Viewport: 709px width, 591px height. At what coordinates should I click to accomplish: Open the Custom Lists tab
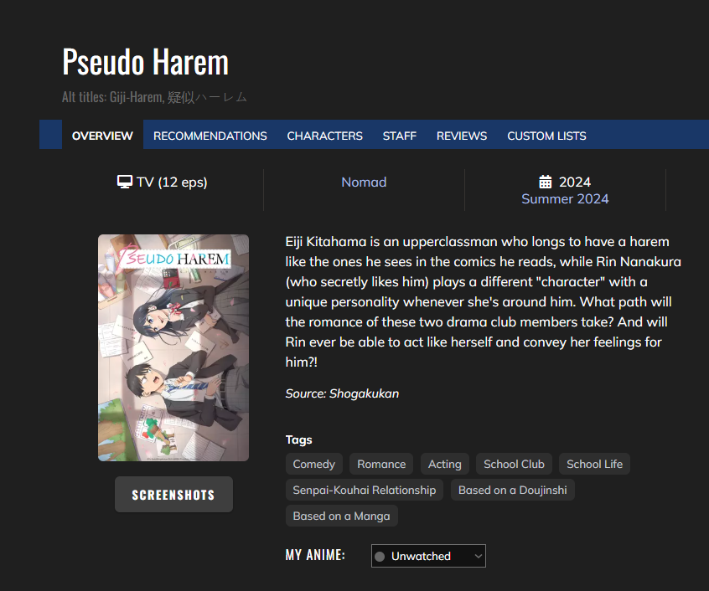(x=546, y=136)
